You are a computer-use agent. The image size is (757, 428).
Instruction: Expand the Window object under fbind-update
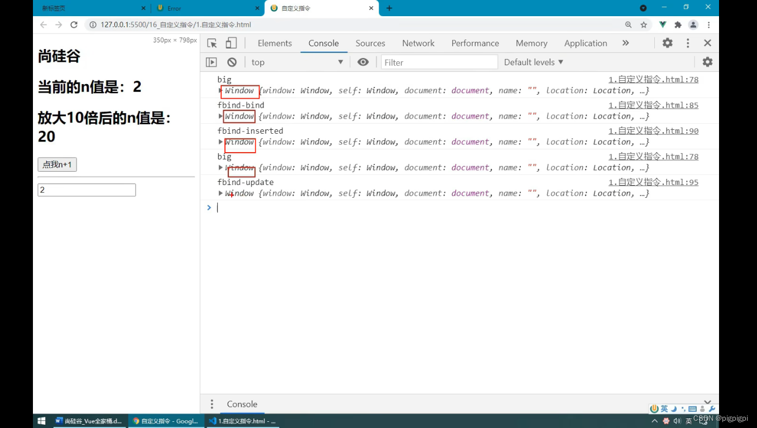click(x=221, y=193)
